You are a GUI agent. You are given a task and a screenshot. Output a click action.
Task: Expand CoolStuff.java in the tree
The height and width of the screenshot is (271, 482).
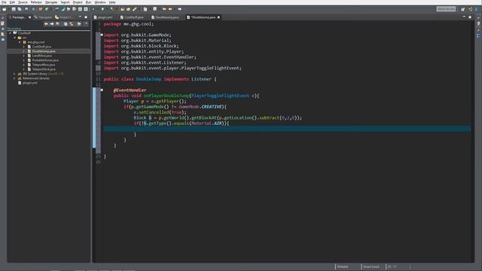23,47
